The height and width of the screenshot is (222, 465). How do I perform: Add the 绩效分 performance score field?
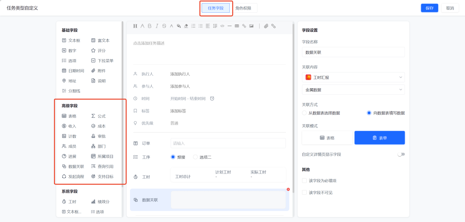pos(100,202)
